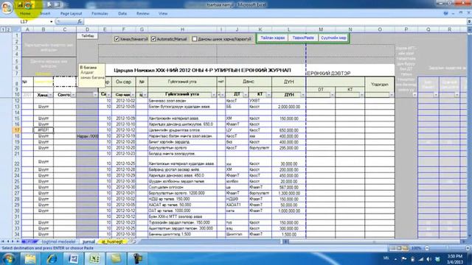Open the Review ribbon tab
The width and height of the screenshot is (472, 265).
tap(142, 13)
